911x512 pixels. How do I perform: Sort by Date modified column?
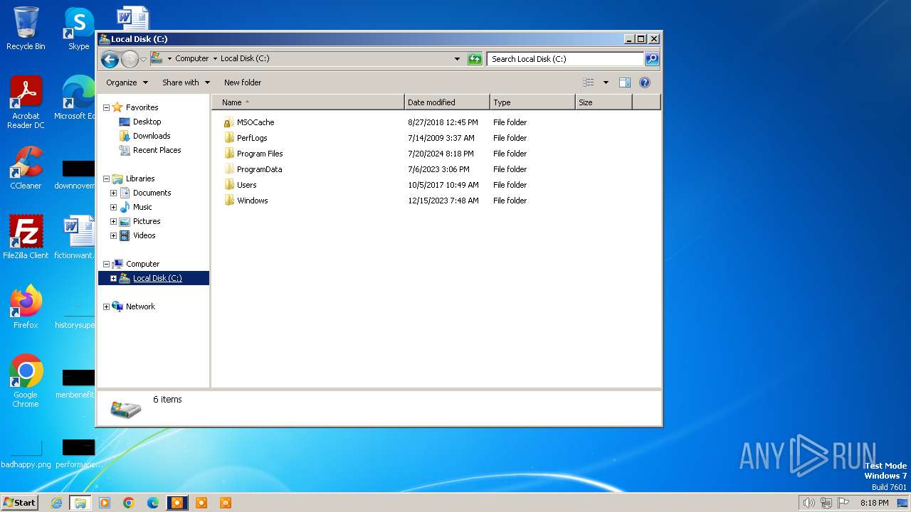[x=447, y=102]
